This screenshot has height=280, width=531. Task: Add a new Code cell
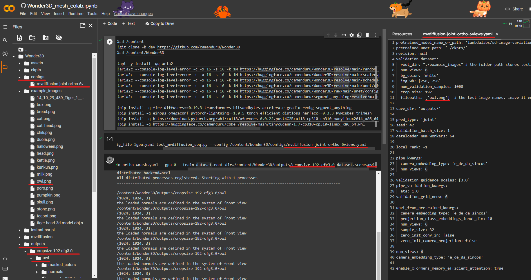pyautogui.click(x=110, y=23)
